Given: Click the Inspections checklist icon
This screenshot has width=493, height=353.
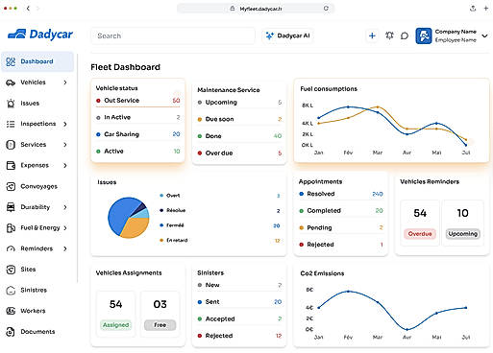Looking at the screenshot, I should click(x=11, y=124).
